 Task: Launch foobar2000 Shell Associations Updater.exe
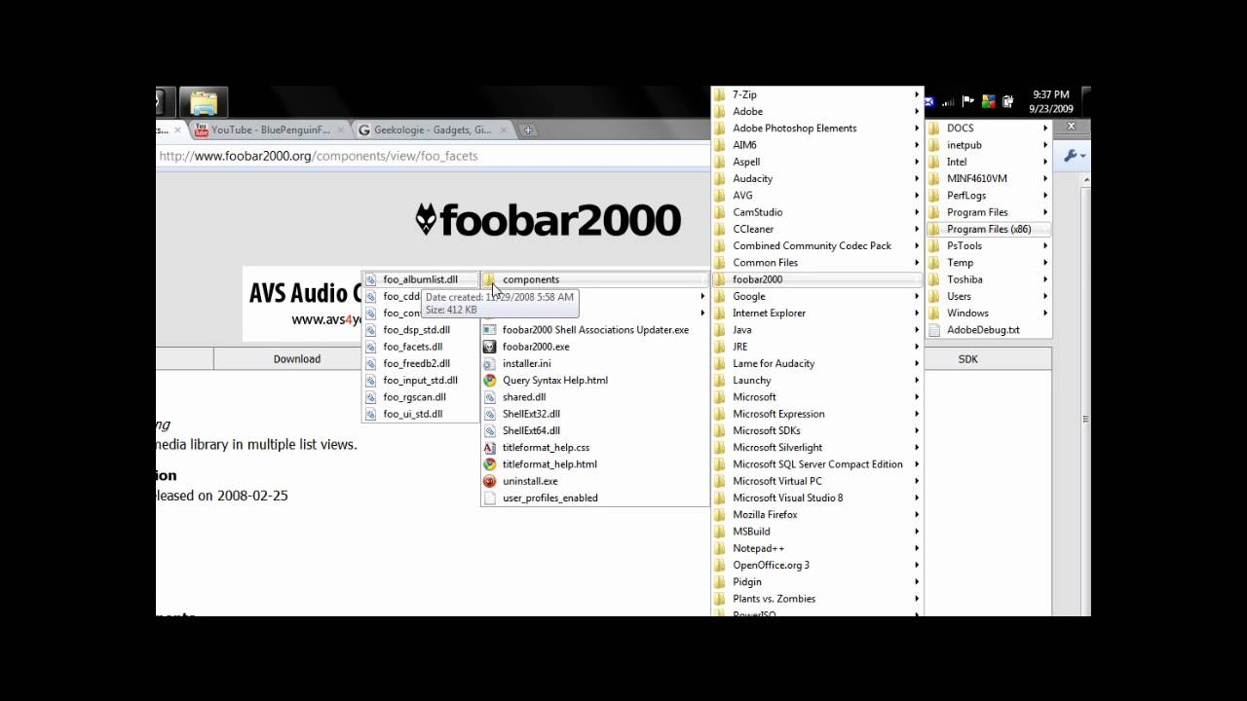594,330
